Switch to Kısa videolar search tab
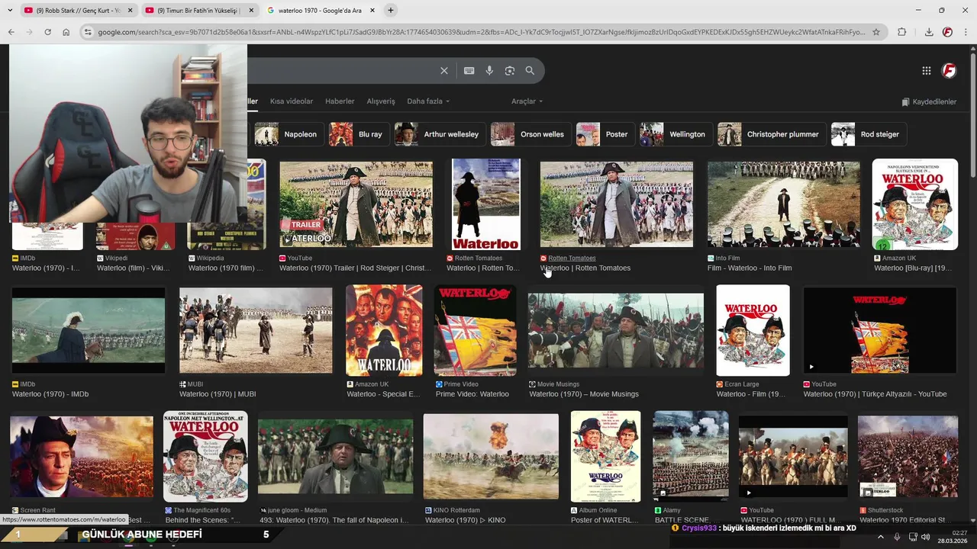The height and width of the screenshot is (549, 977). click(292, 101)
